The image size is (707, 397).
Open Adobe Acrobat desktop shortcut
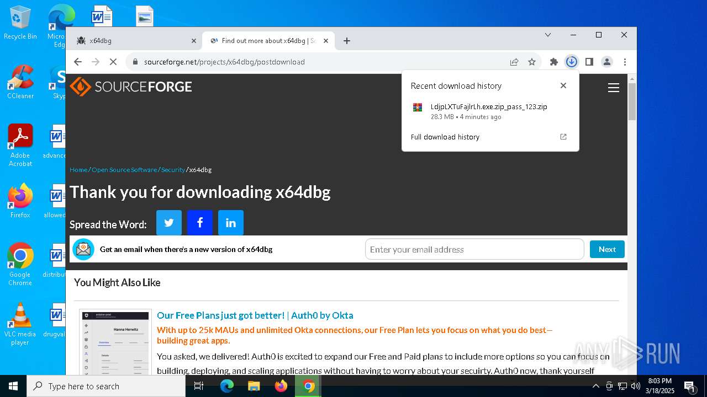(20, 146)
